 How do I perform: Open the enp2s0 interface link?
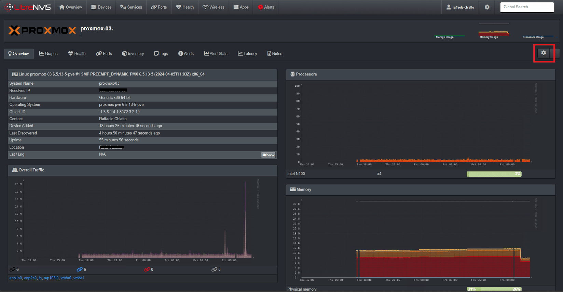pos(30,278)
